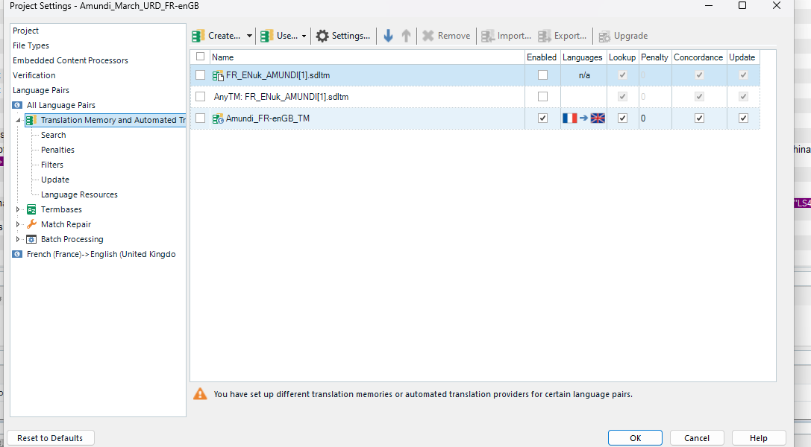This screenshot has height=447, width=811.
Task: Click the Batch Processing icon
Action: click(x=31, y=239)
